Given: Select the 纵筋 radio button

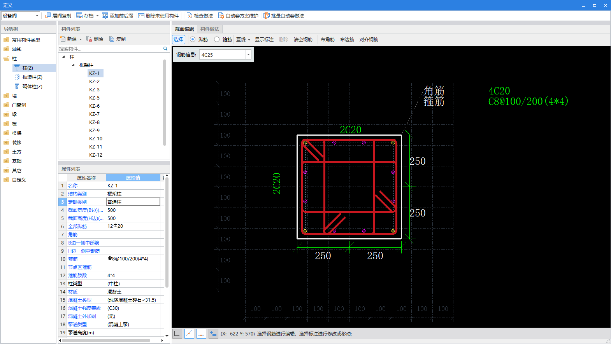Looking at the screenshot, I should (x=193, y=39).
